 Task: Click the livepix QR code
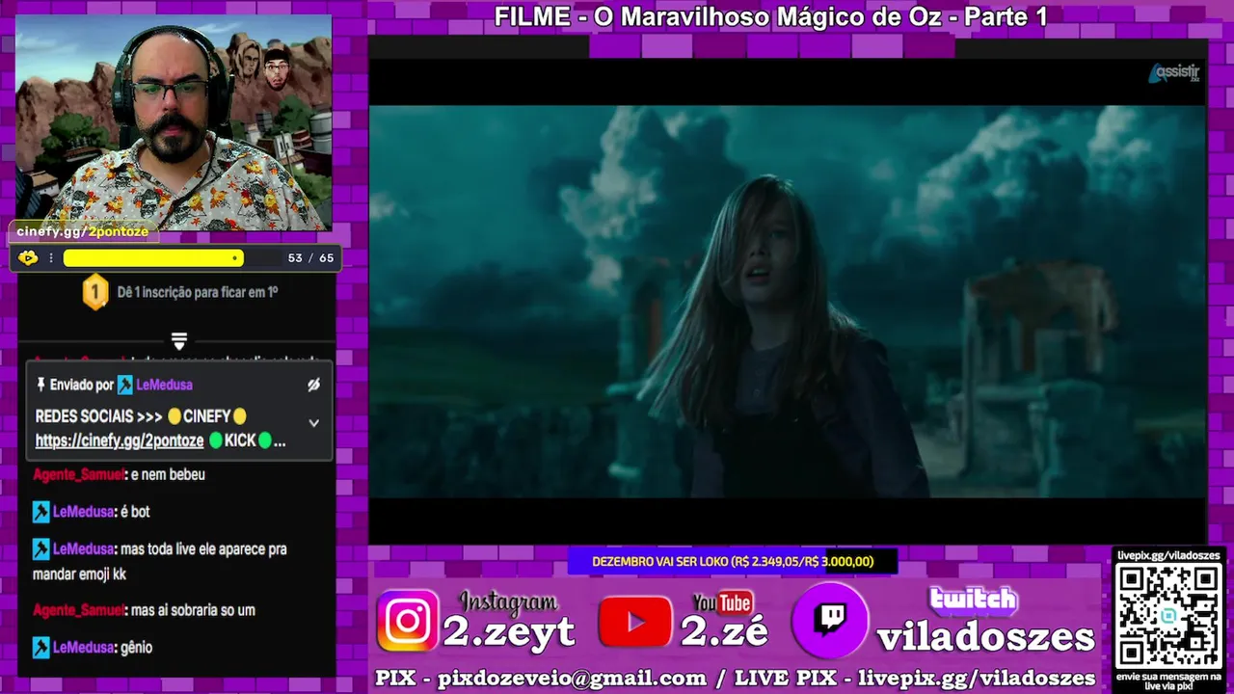tap(1168, 616)
